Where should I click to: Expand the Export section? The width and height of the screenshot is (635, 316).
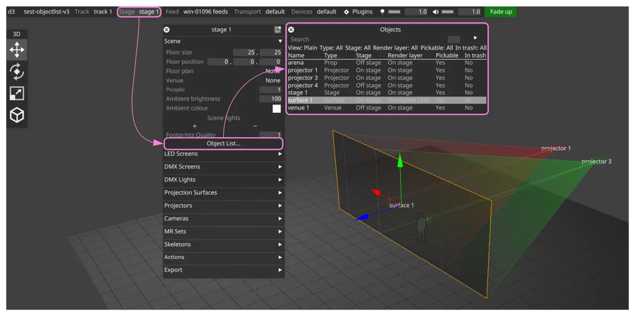tap(224, 270)
